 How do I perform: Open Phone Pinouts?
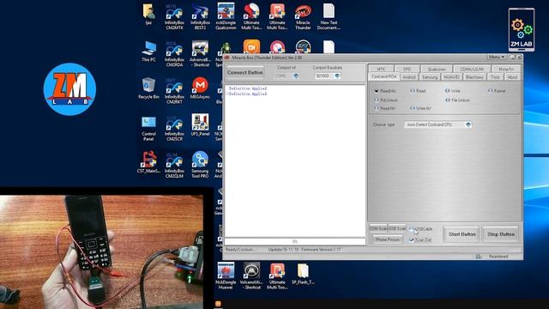(387, 239)
